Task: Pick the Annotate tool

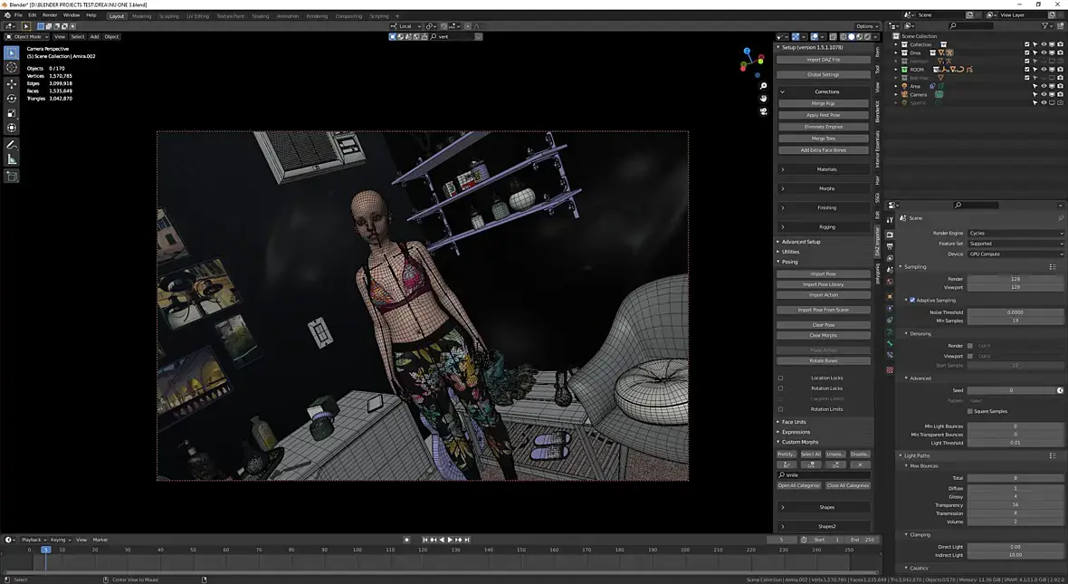Action: tap(12, 145)
